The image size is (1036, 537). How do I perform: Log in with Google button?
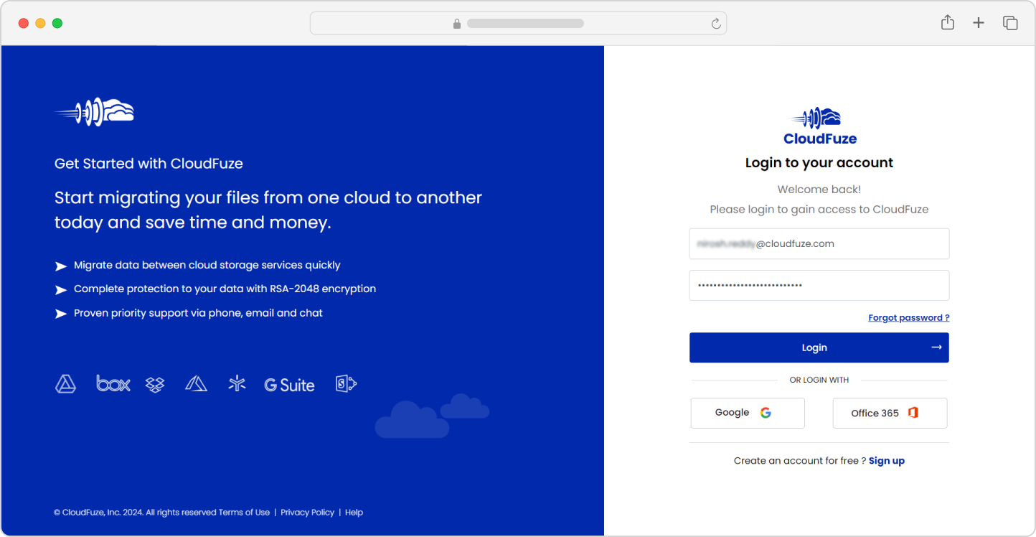pyautogui.click(x=748, y=413)
